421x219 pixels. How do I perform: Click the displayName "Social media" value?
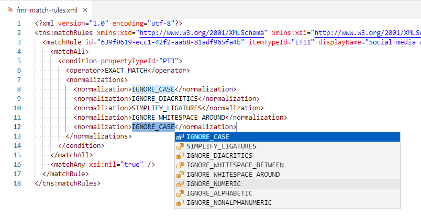393,42
